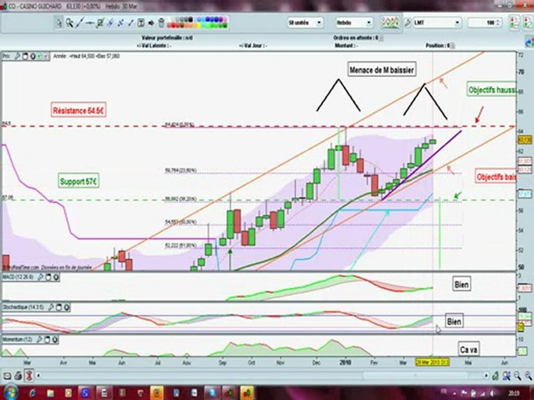
Task: Click the scrollbar right arrow
Action: [486, 376]
